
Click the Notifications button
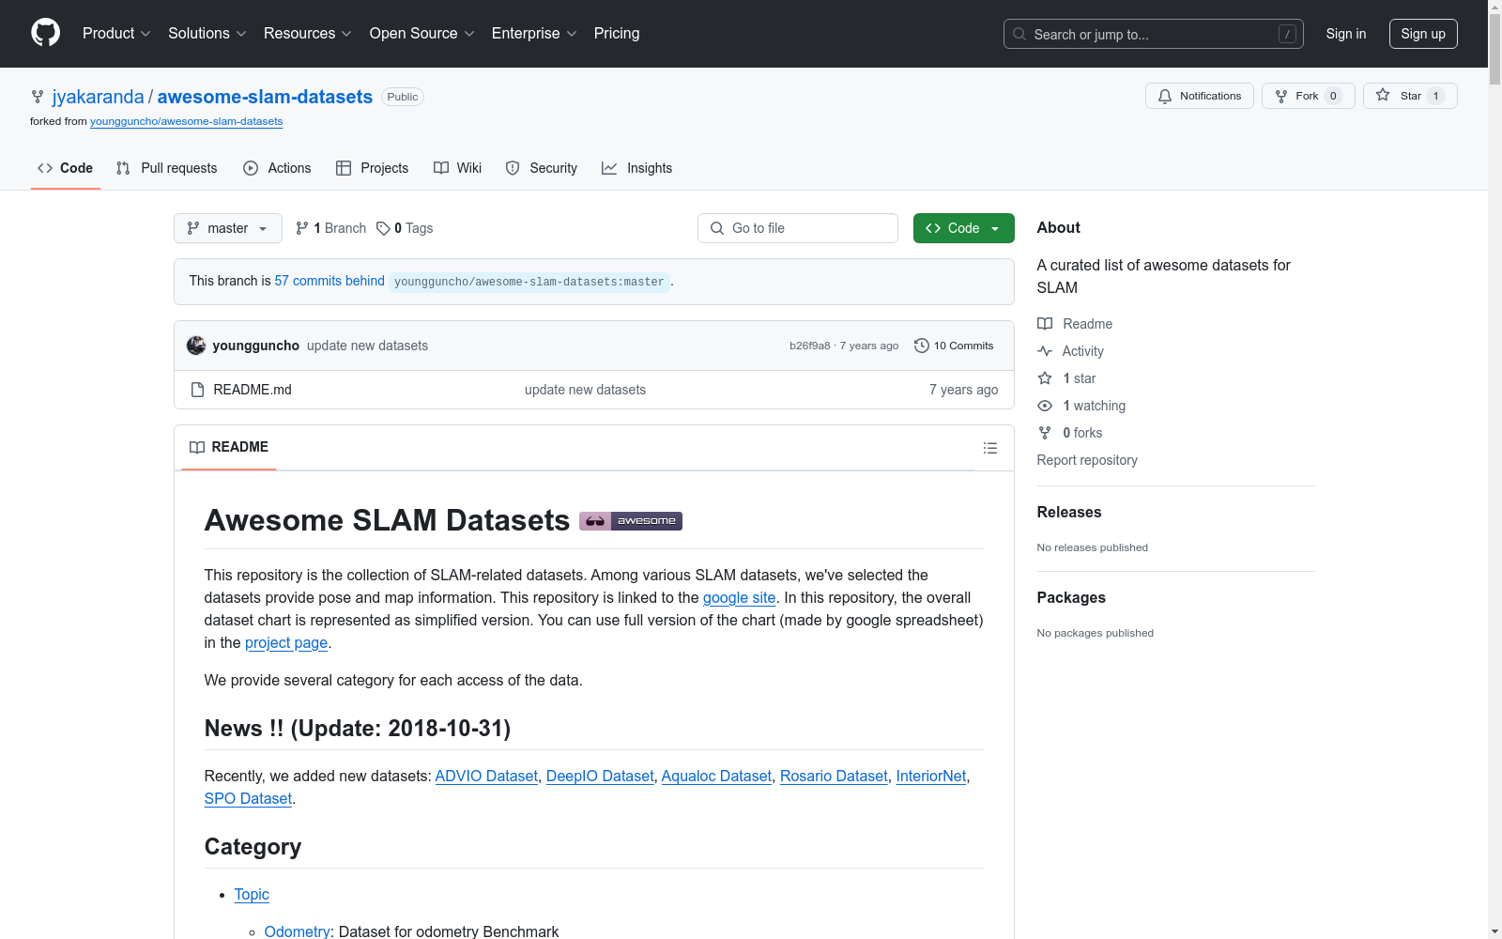coord(1200,96)
